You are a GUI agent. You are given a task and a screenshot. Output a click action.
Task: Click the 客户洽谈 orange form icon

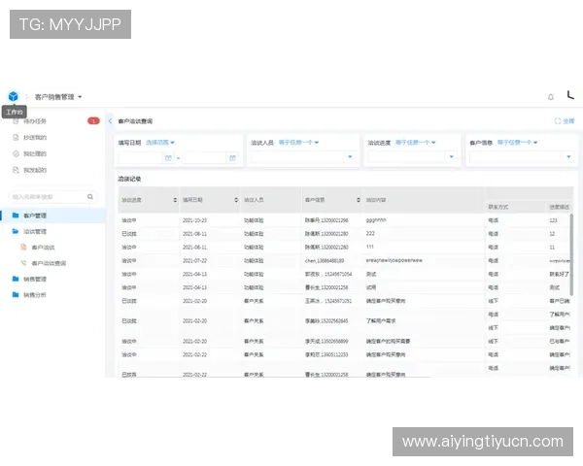(x=23, y=248)
